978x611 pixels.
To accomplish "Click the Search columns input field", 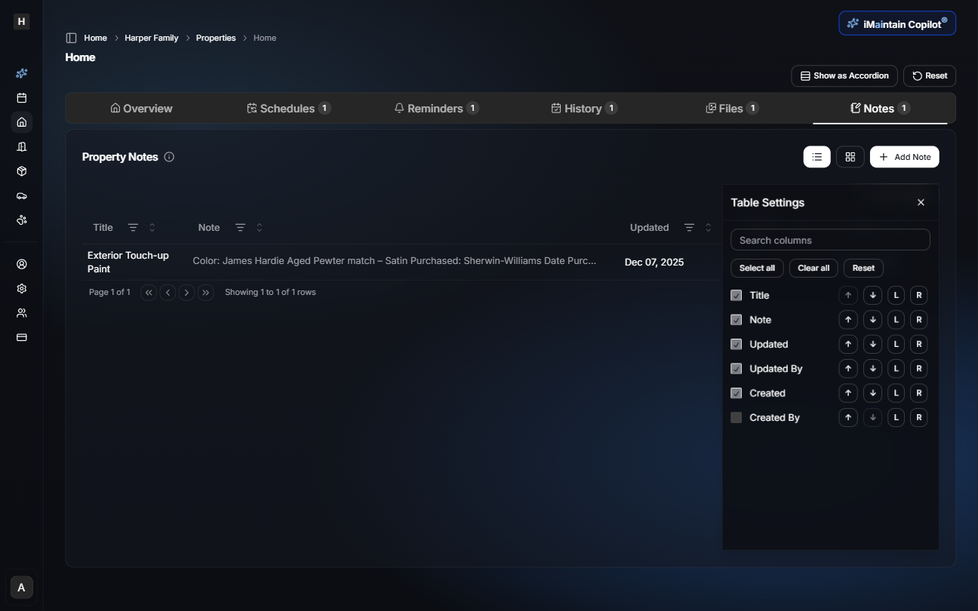I will tap(830, 240).
